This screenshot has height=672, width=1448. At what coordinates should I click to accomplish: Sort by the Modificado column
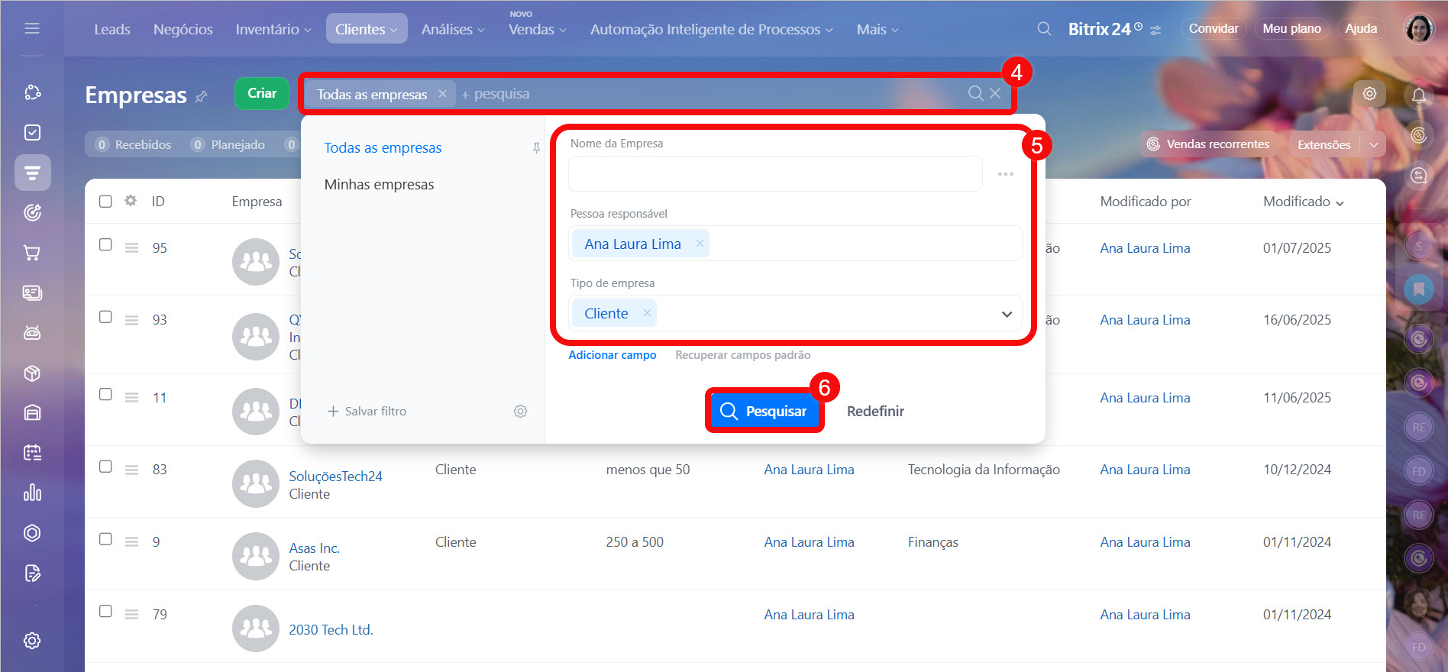point(1303,202)
